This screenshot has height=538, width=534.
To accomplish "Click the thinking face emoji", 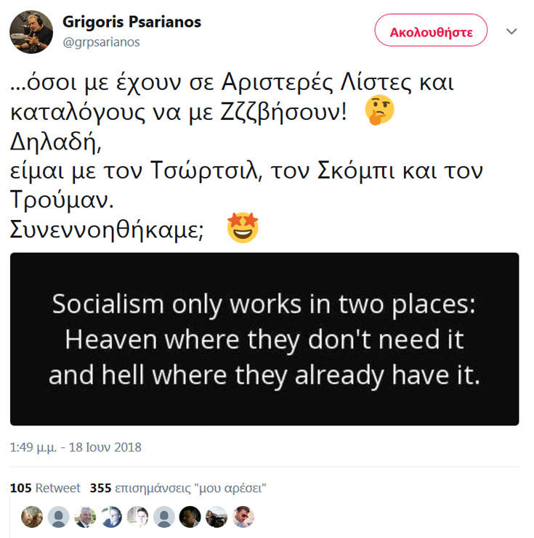I will pos(379,110).
